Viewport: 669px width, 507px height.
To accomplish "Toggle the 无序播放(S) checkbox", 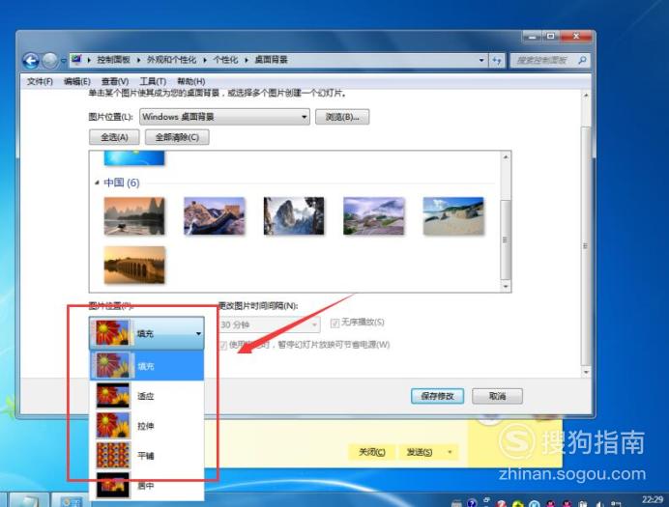I will click(x=334, y=323).
